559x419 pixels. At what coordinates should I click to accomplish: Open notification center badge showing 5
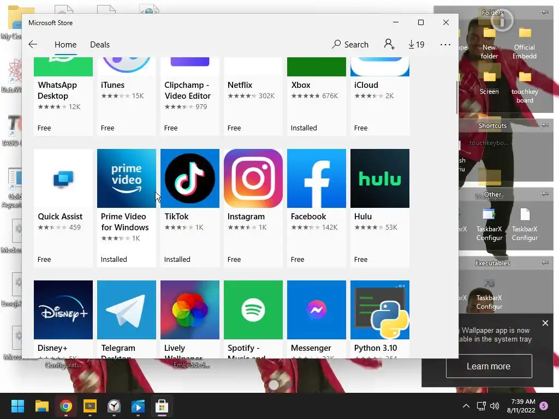coord(544,406)
